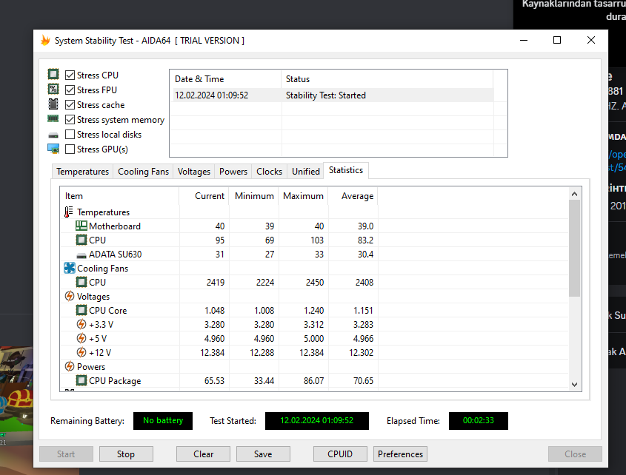626x475 pixels.
Task: Enable Stress GPU(s) checkbox
Action: 70,149
